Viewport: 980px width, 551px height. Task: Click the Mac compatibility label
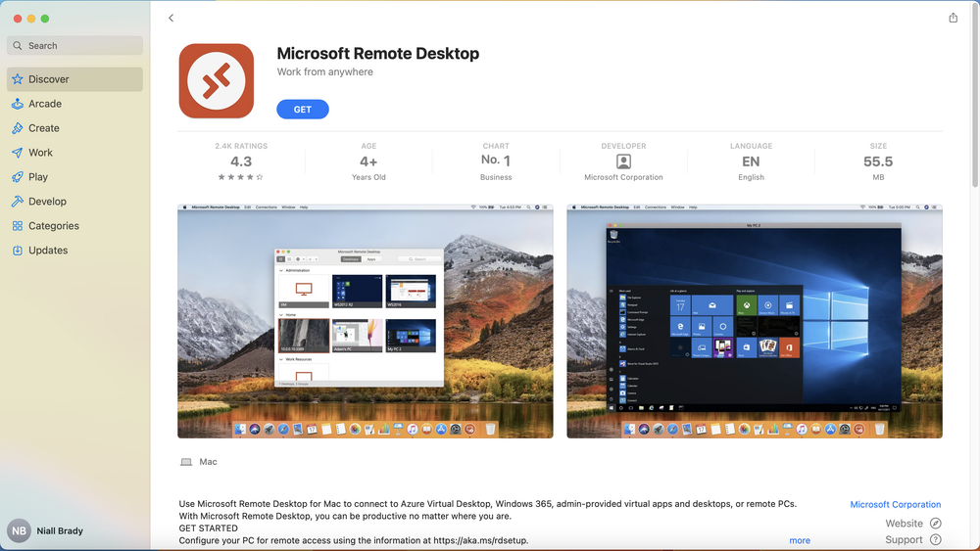(x=208, y=462)
